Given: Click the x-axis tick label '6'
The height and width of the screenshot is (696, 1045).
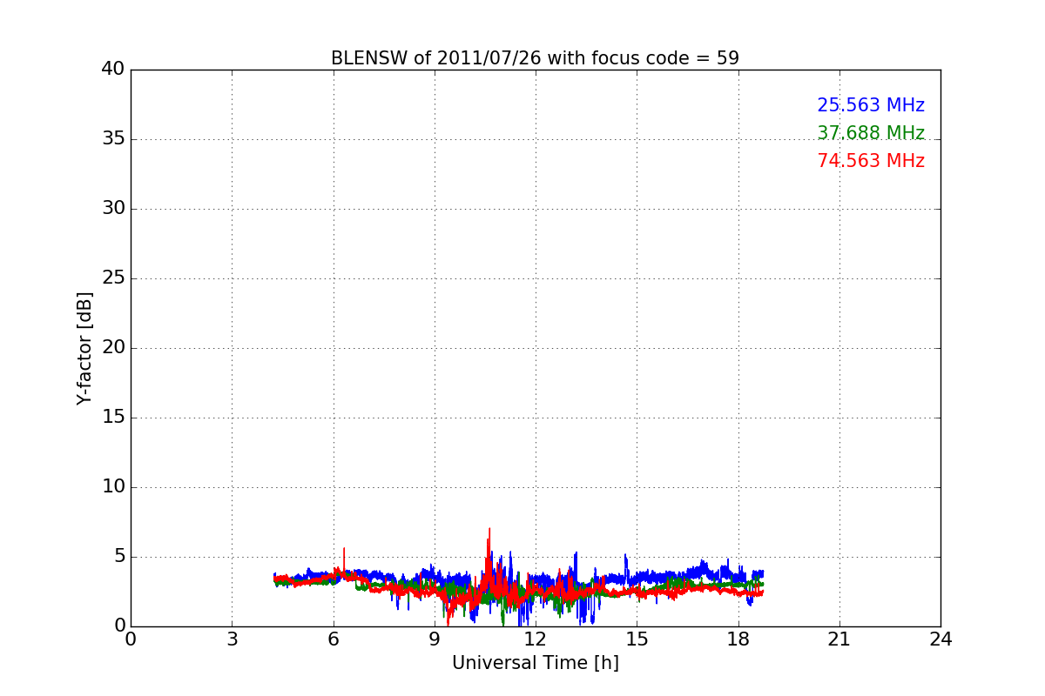Looking at the screenshot, I should click(x=333, y=639).
